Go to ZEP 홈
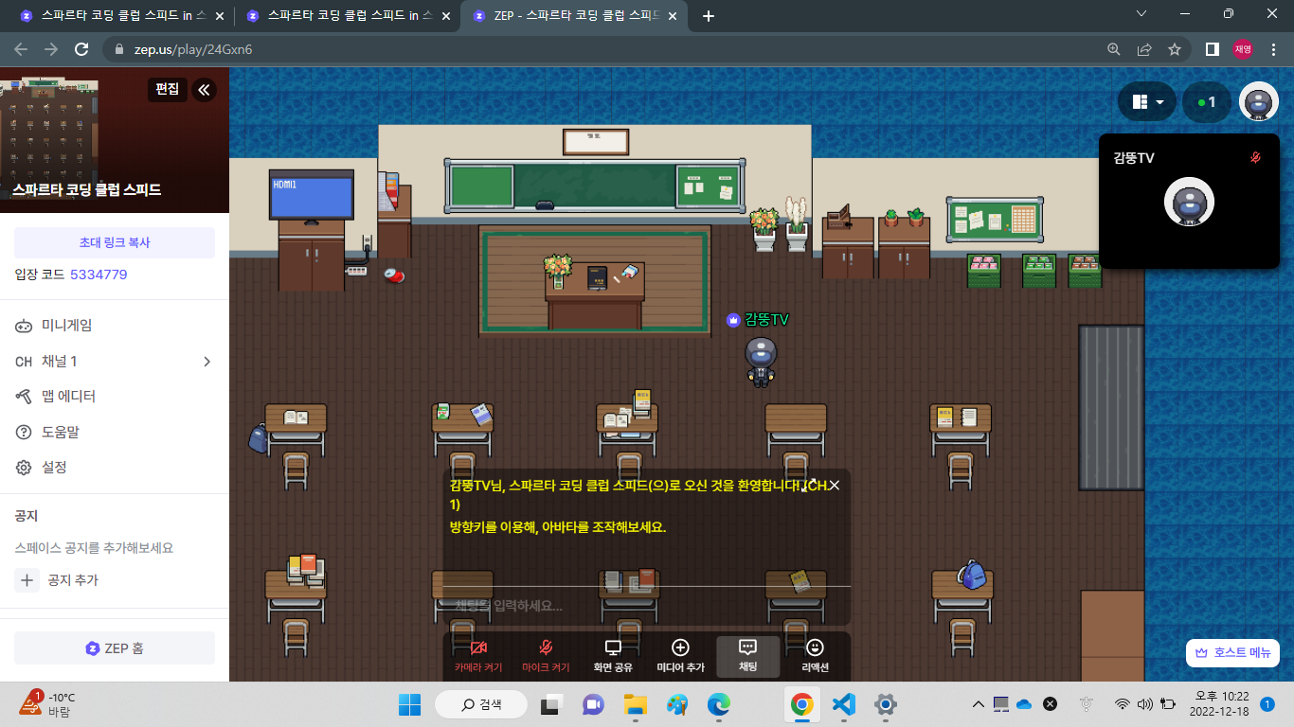Image resolution: width=1294 pixels, height=727 pixels. (x=115, y=648)
